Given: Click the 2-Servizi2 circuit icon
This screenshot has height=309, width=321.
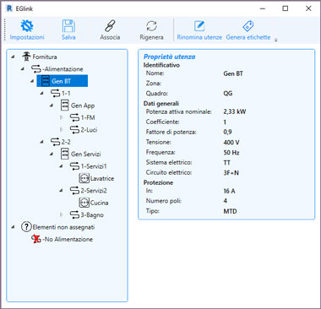Looking at the screenshot, I should pyautogui.click(x=74, y=190).
